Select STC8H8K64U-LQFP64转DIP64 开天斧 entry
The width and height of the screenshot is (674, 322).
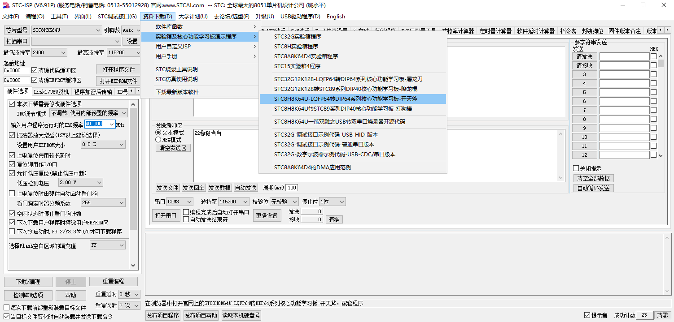[x=353, y=99]
